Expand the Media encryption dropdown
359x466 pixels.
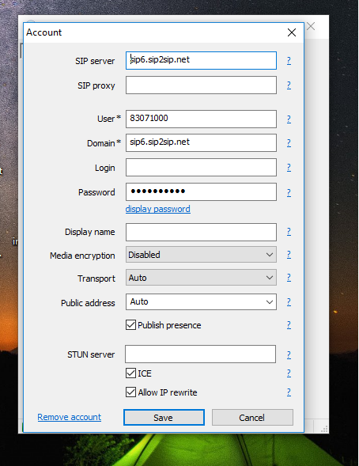coord(201,255)
